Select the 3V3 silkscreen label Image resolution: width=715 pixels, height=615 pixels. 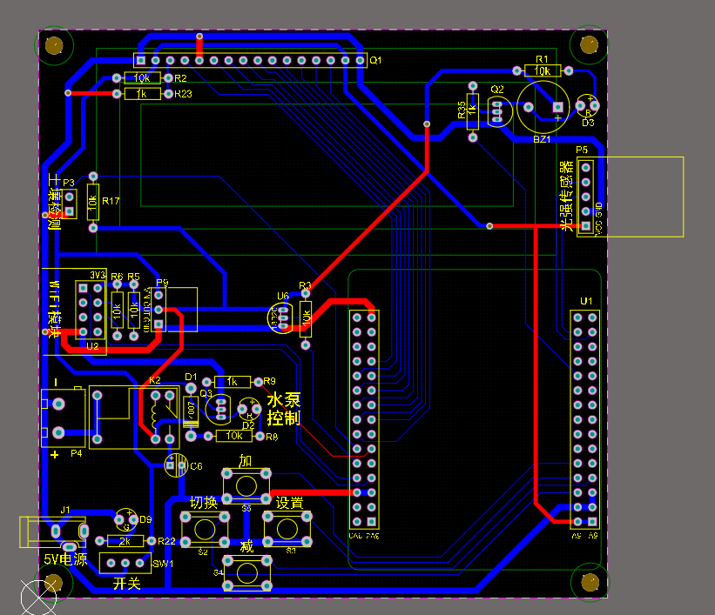pyautogui.click(x=98, y=275)
